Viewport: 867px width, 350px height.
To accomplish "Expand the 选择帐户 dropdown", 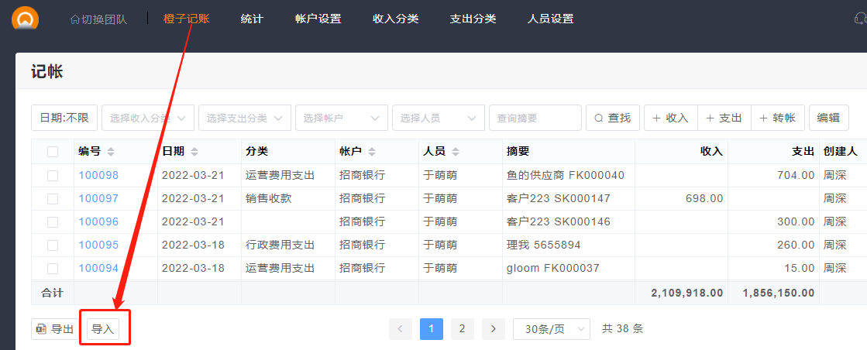I will [341, 118].
